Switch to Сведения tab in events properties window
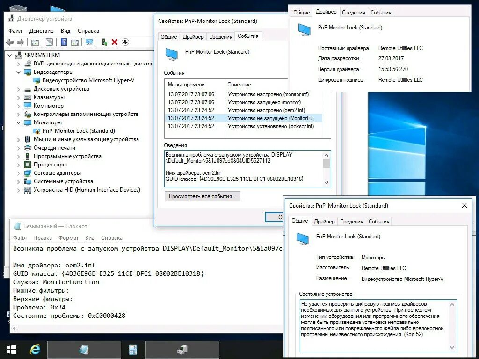The width and height of the screenshot is (479, 359). coord(221,36)
